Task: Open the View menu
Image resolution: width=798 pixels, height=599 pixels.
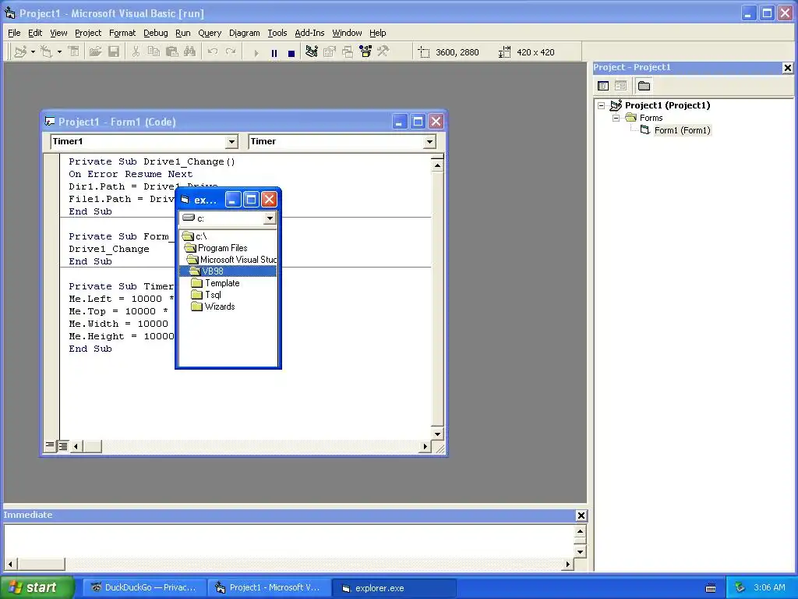Action: click(x=58, y=33)
